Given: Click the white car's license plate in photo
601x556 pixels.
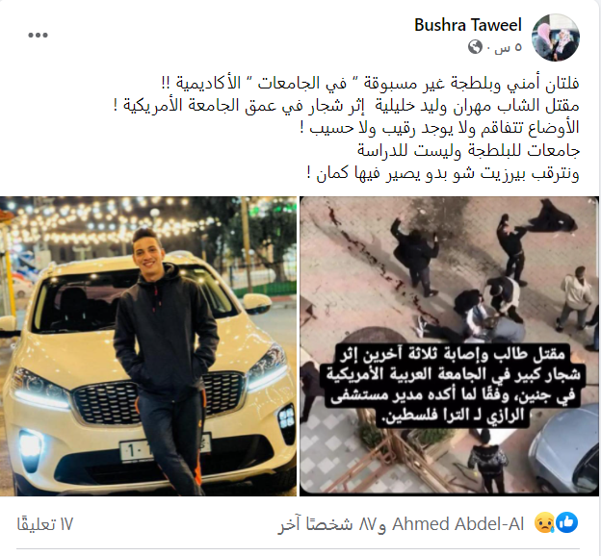Looking at the screenshot, I should [x=165, y=448].
